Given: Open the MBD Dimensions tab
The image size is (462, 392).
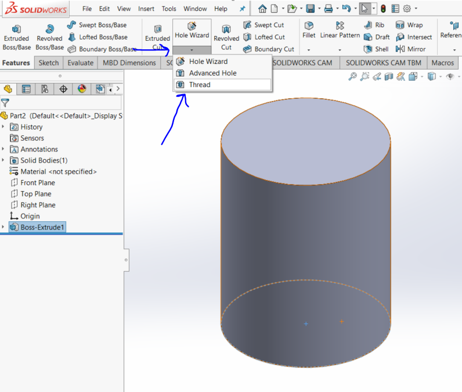Looking at the screenshot, I should 129,63.
